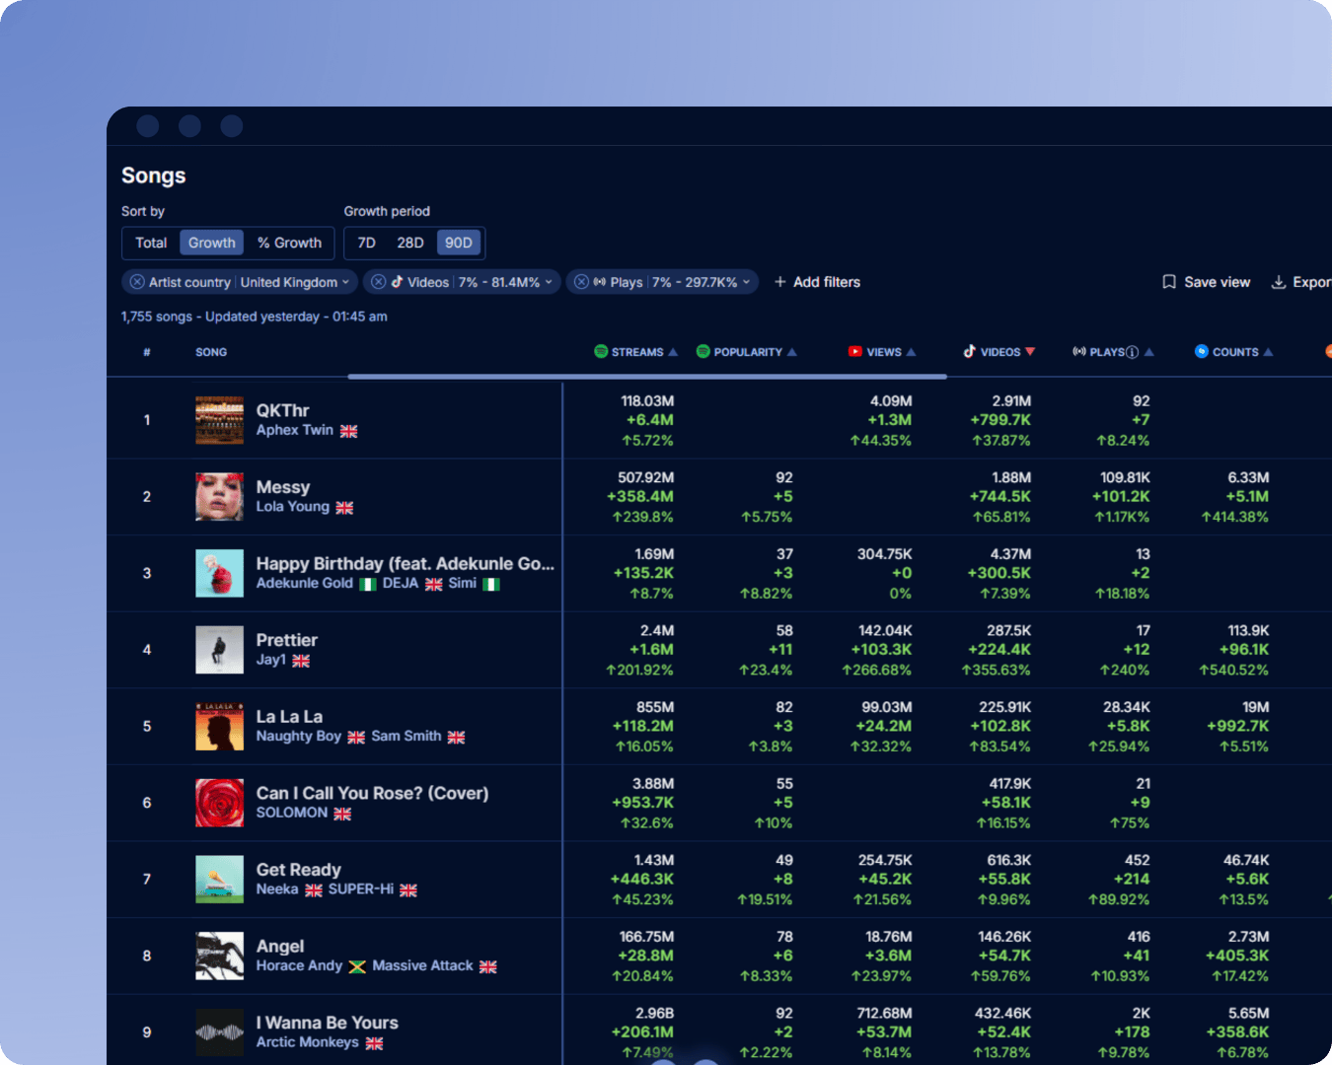
Task: Click the bookmark icon for Save view
Action: [1169, 282]
